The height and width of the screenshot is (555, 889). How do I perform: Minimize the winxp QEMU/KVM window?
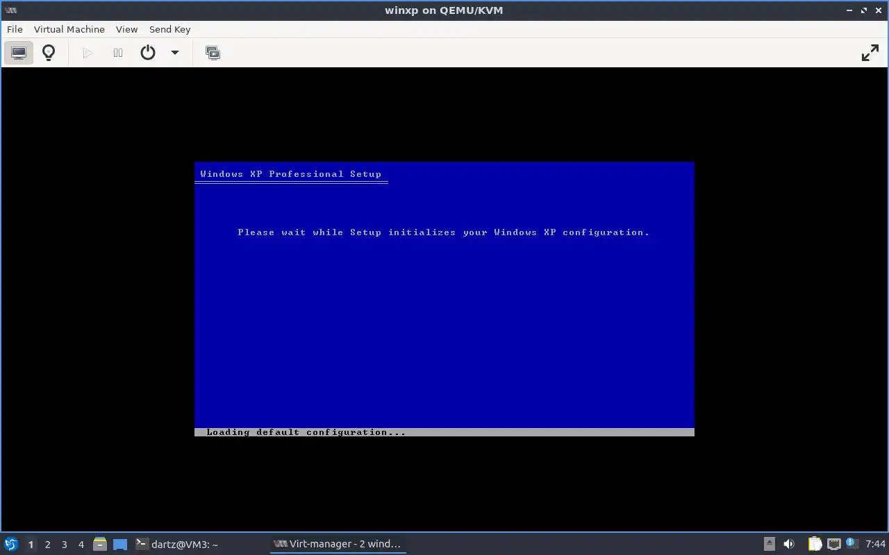tap(849, 10)
